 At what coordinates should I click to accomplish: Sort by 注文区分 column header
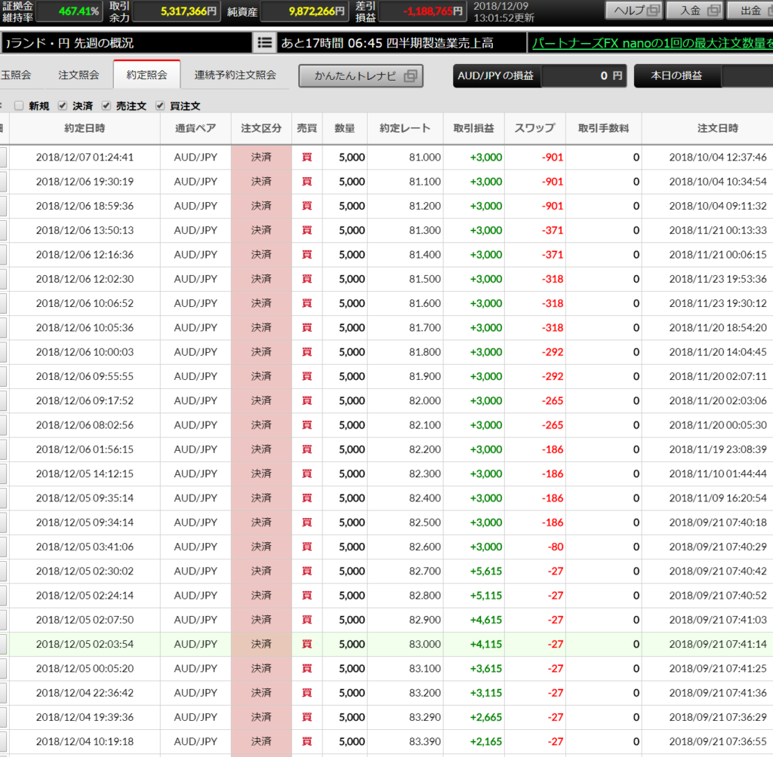click(261, 128)
